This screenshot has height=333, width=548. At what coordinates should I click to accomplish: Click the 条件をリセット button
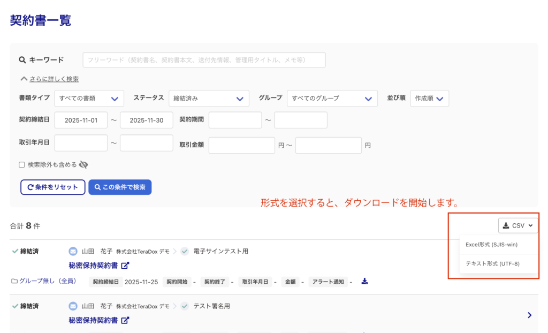tap(52, 187)
